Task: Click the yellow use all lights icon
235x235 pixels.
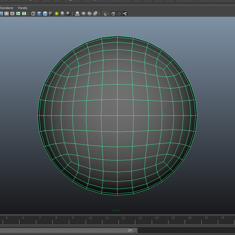Action: coord(57,14)
